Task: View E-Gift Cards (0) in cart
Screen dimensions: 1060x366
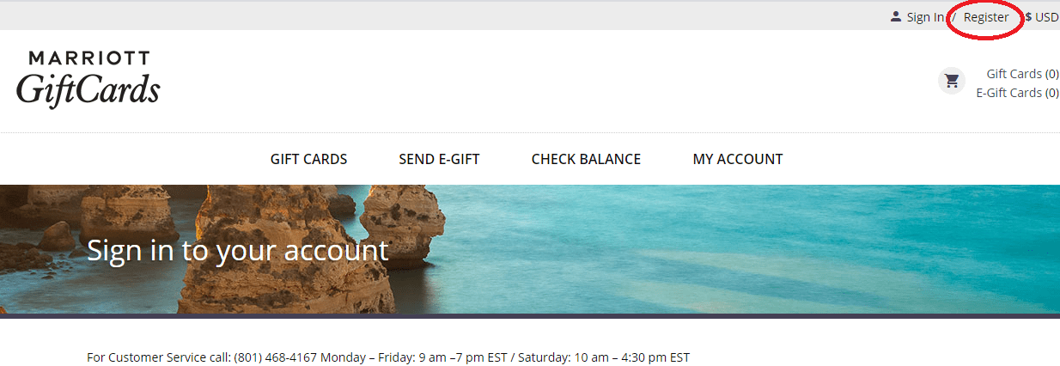Action: tap(1017, 93)
